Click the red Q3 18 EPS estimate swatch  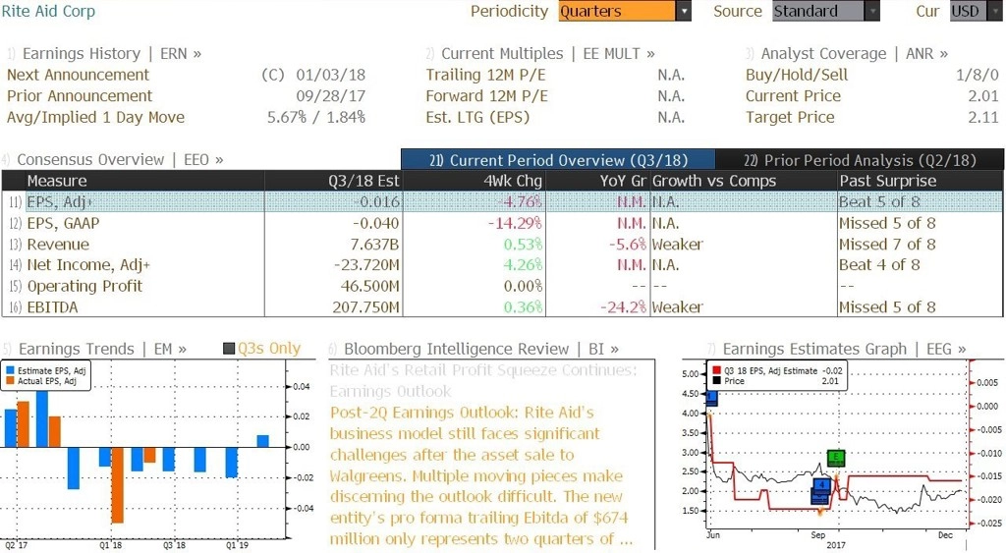point(716,371)
